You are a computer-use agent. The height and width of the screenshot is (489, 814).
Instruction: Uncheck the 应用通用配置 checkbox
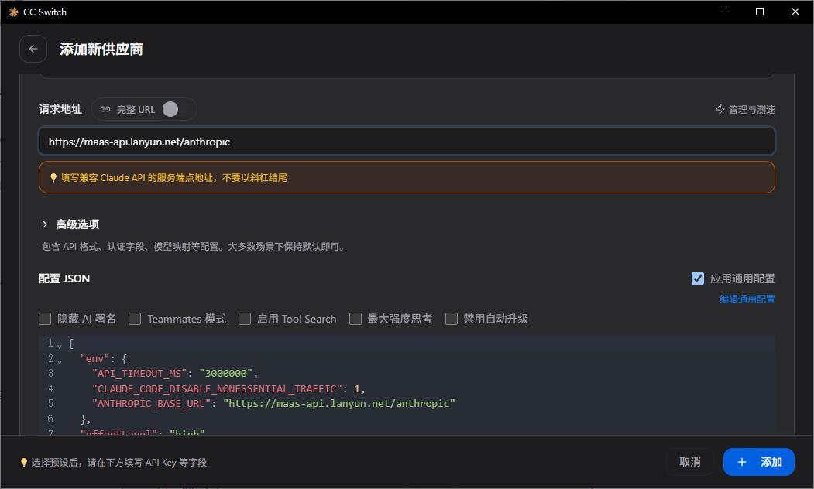tap(698, 279)
